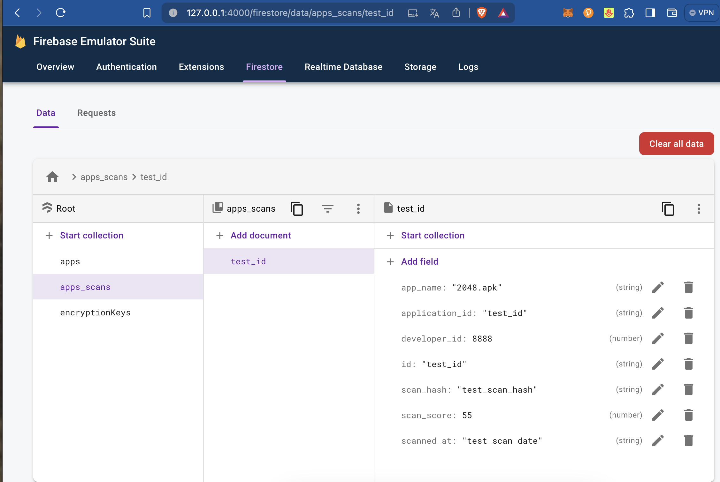720x482 pixels.
Task: Share this page via share icon
Action: 456,13
